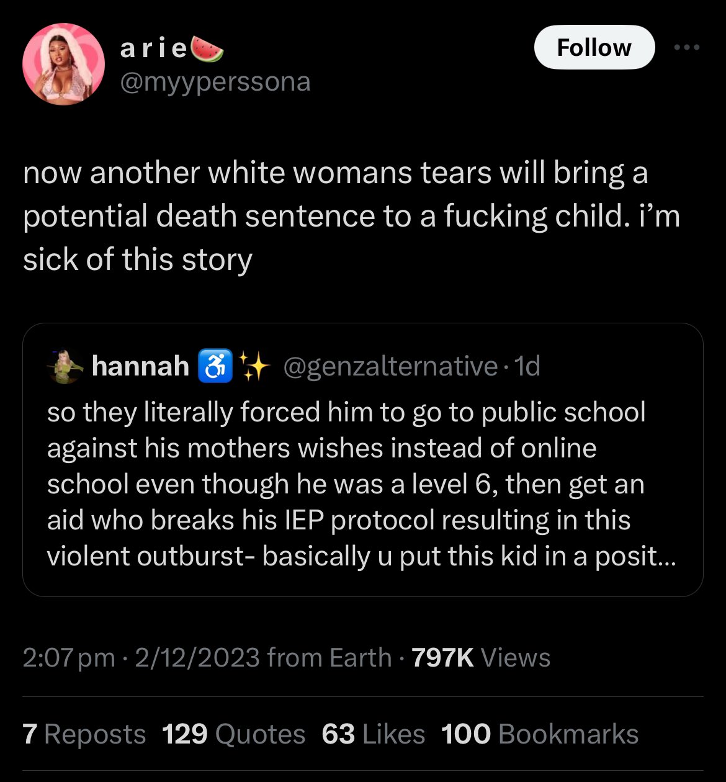The width and height of the screenshot is (726, 782).
Task: Click hannah's name in quoted post
Action: pyautogui.click(x=140, y=366)
